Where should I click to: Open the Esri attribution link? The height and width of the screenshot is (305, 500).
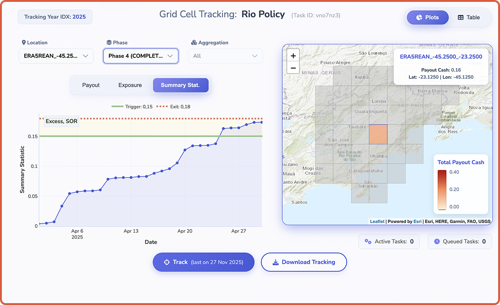coord(417,221)
